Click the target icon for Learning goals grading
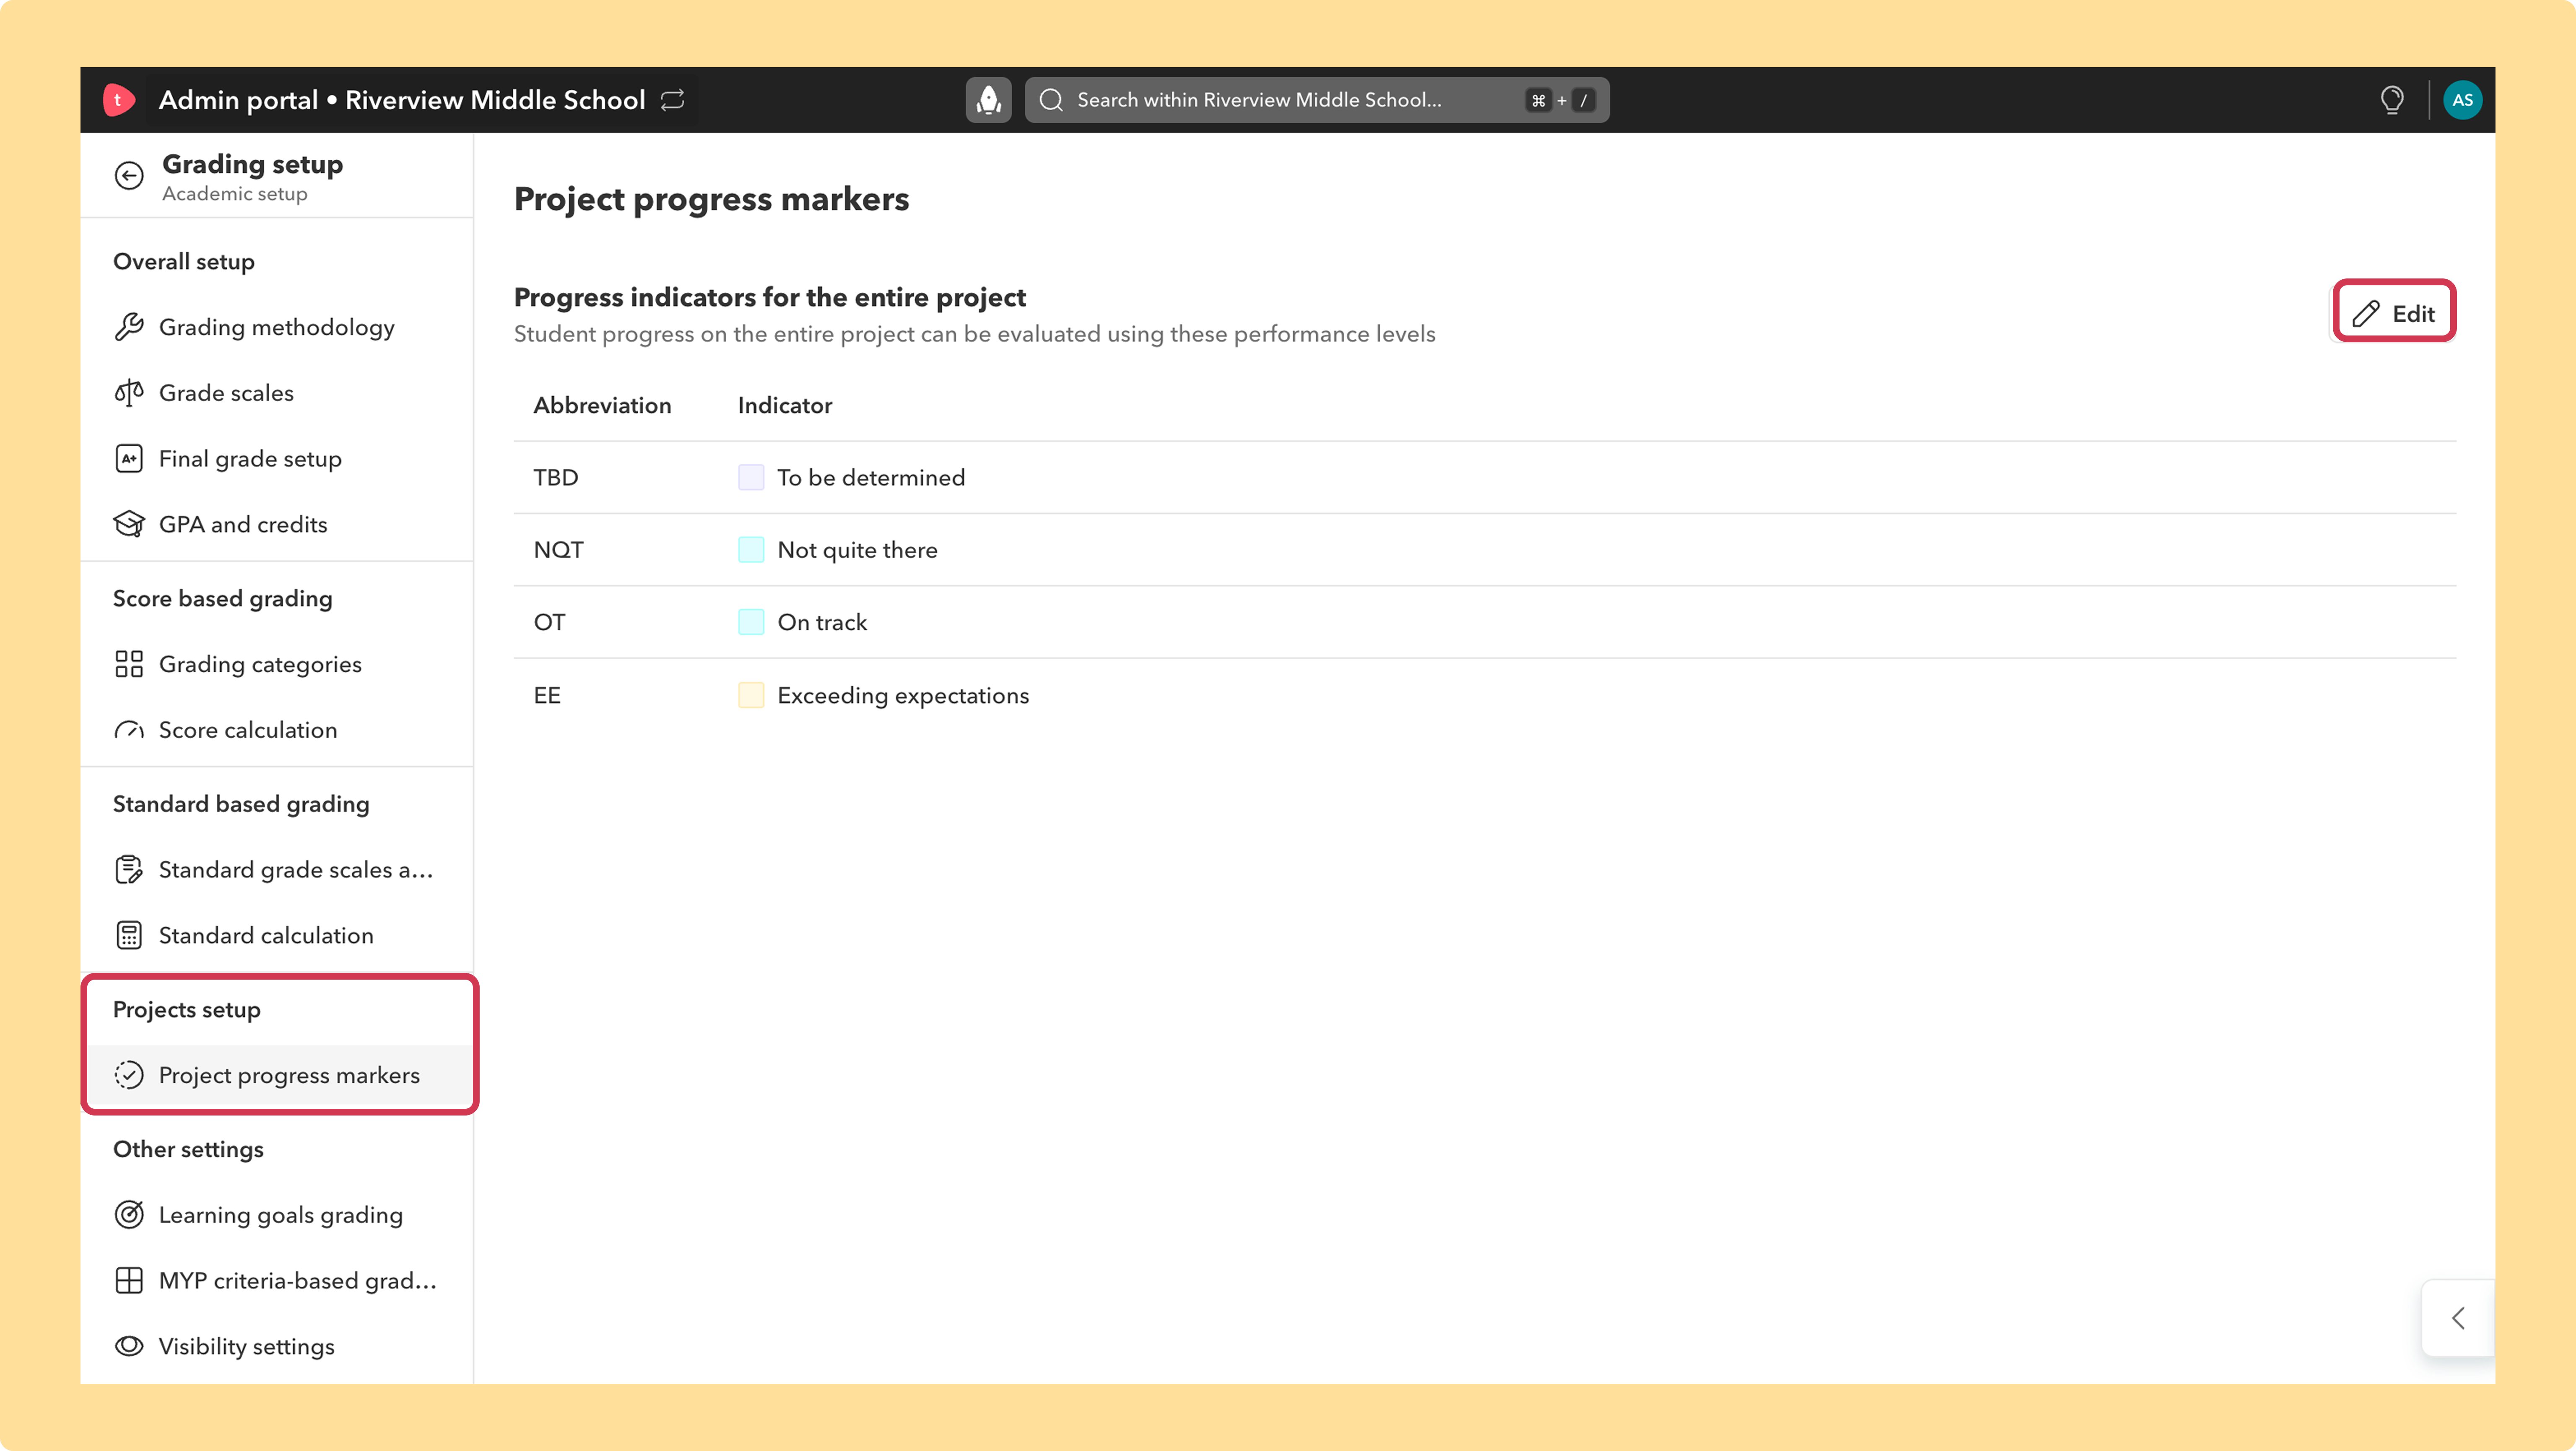Image resolution: width=2576 pixels, height=1451 pixels. click(129, 1215)
